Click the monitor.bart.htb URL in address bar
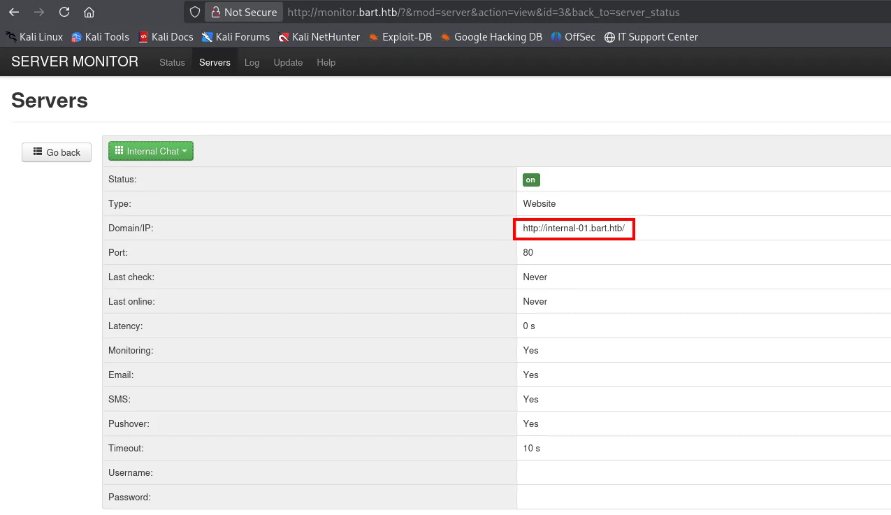The height and width of the screenshot is (515, 891). tap(483, 12)
